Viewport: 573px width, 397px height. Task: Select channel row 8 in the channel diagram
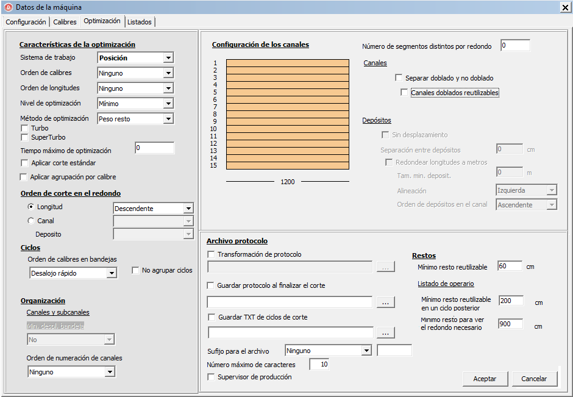(x=288, y=115)
